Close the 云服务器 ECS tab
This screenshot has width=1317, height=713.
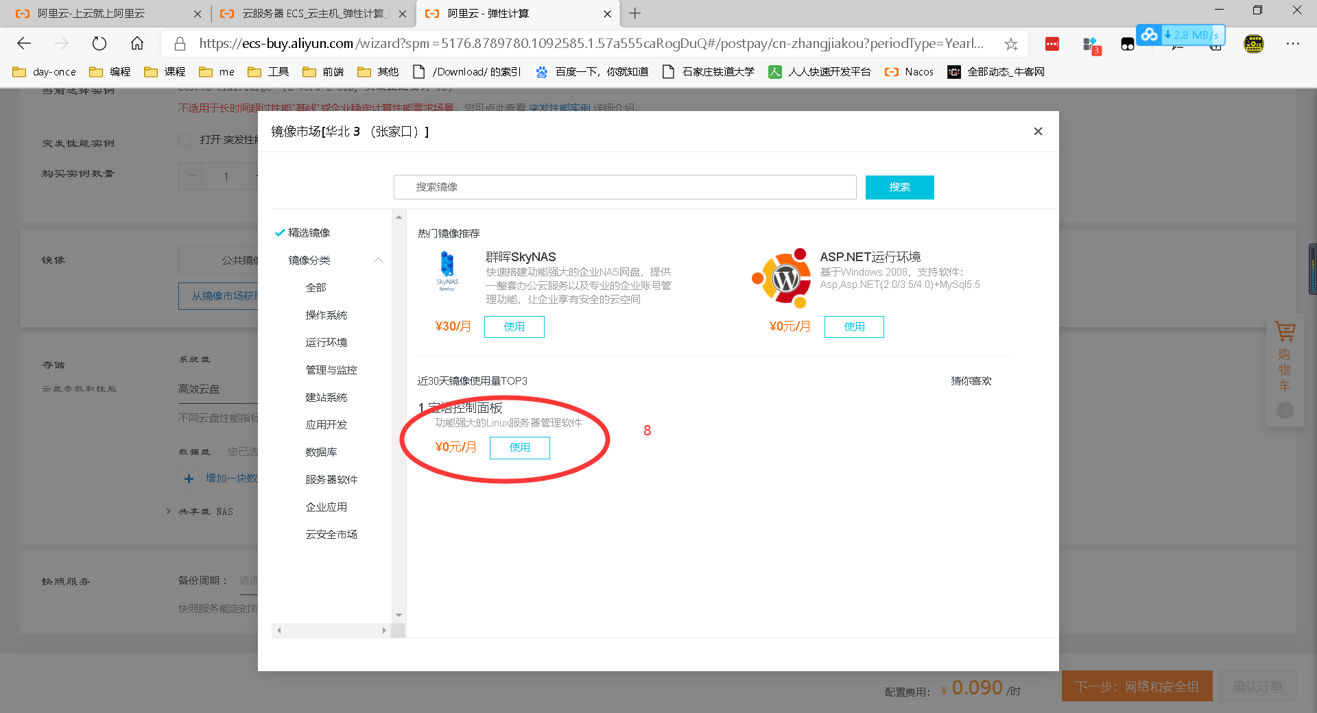click(x=402, y=14)
